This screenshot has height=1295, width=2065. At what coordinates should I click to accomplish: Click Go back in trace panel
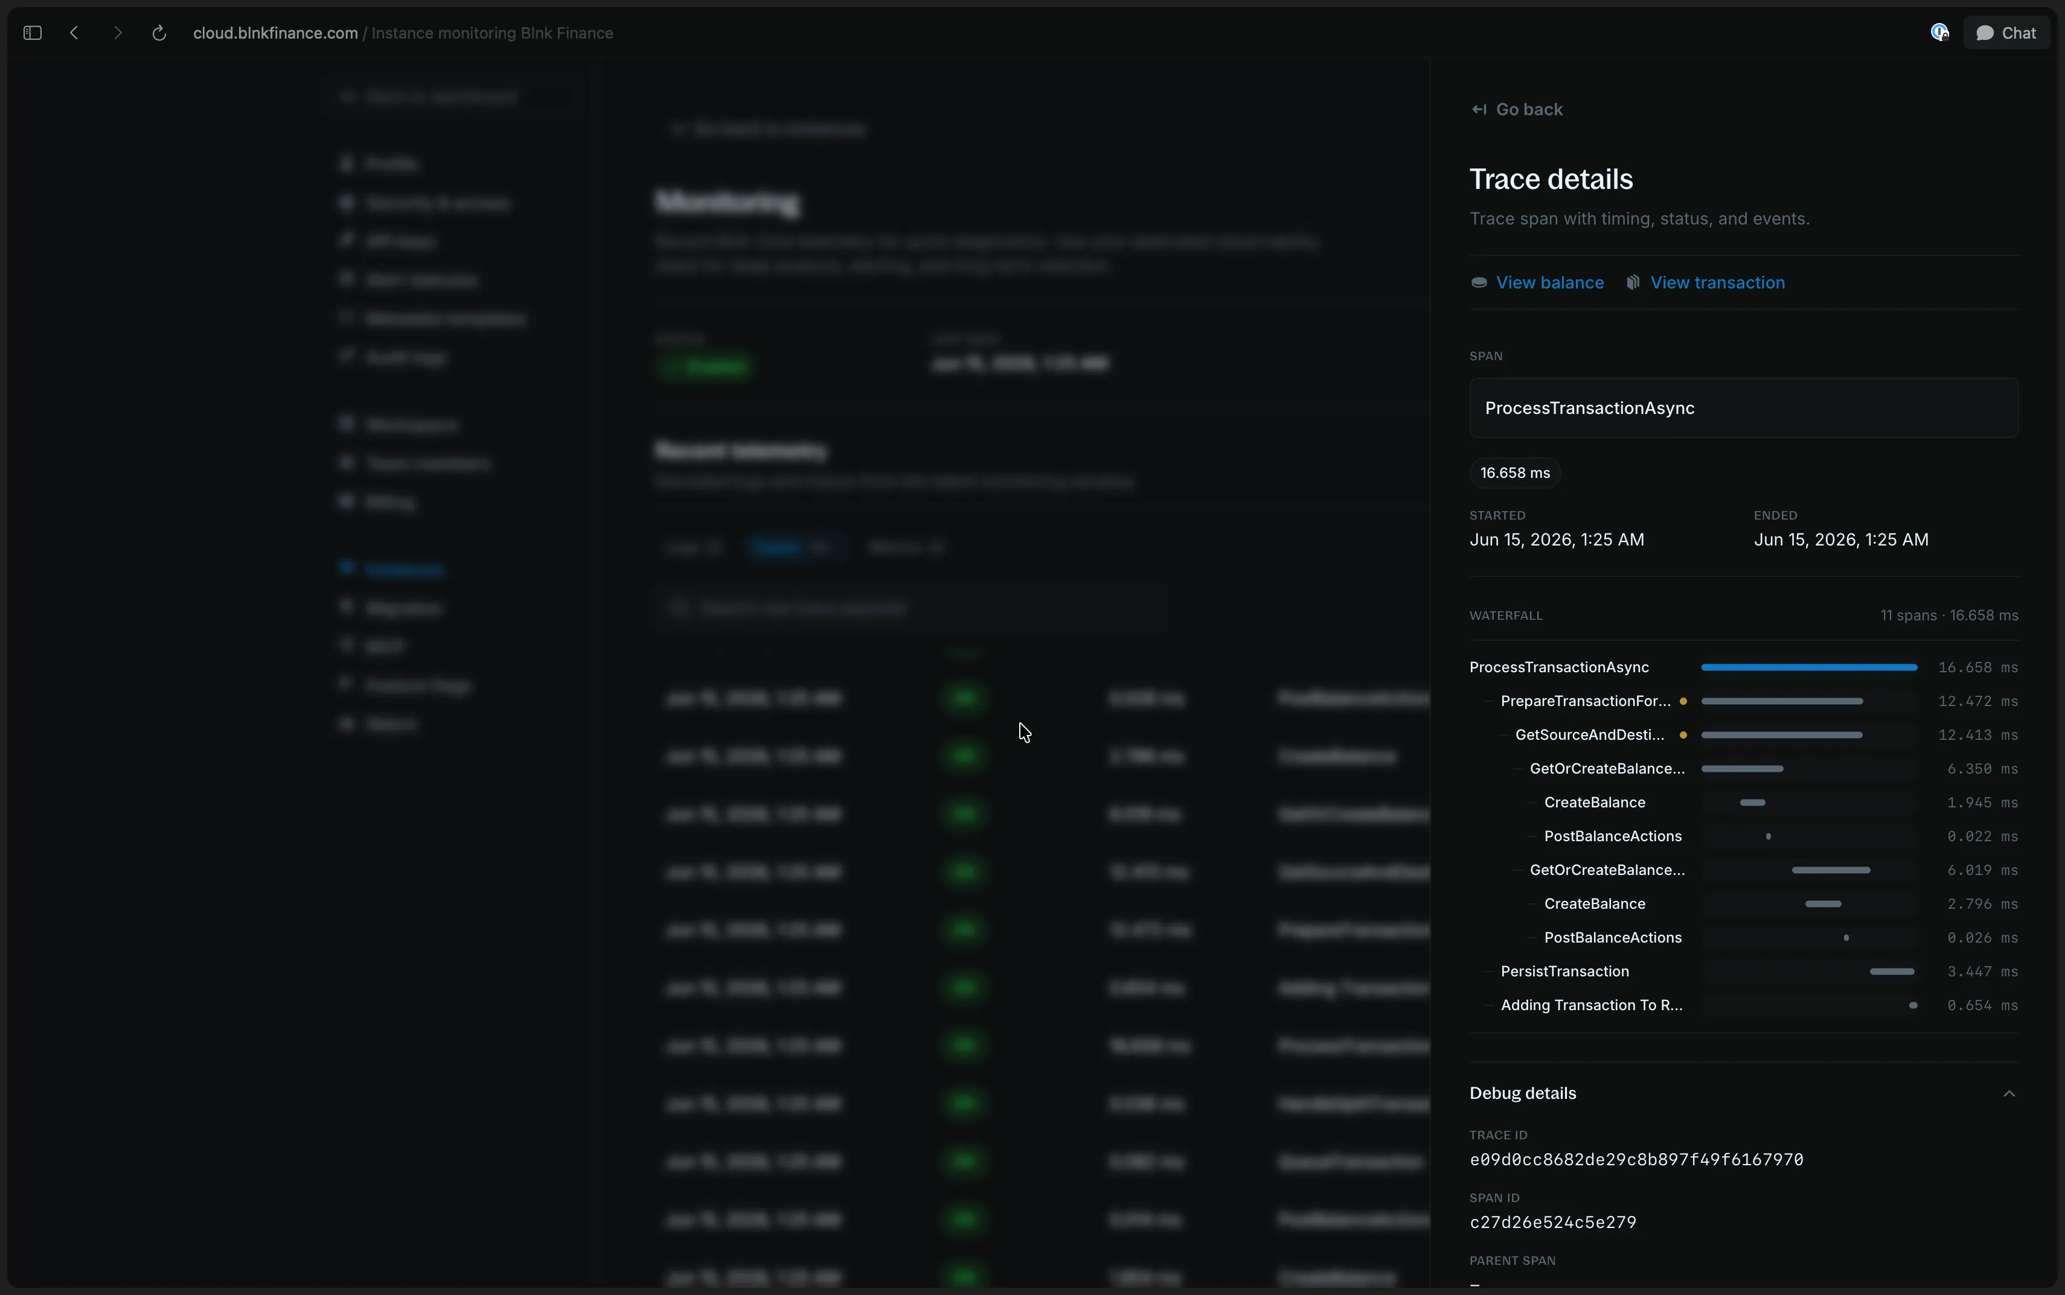1517,110
